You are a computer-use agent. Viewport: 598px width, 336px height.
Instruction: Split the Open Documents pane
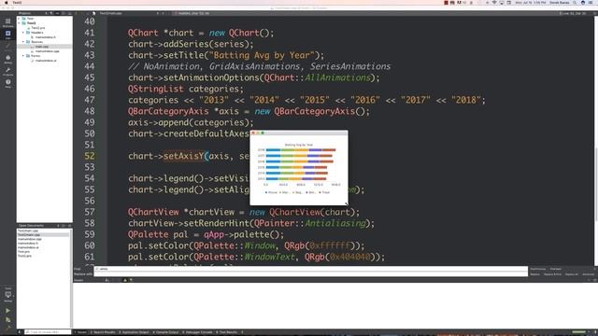pos(64,226)
